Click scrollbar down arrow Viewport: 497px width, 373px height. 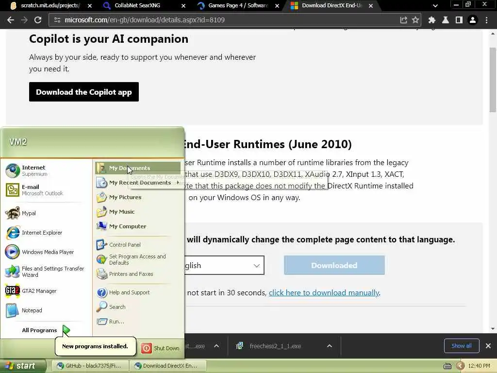tap(493, 329)
